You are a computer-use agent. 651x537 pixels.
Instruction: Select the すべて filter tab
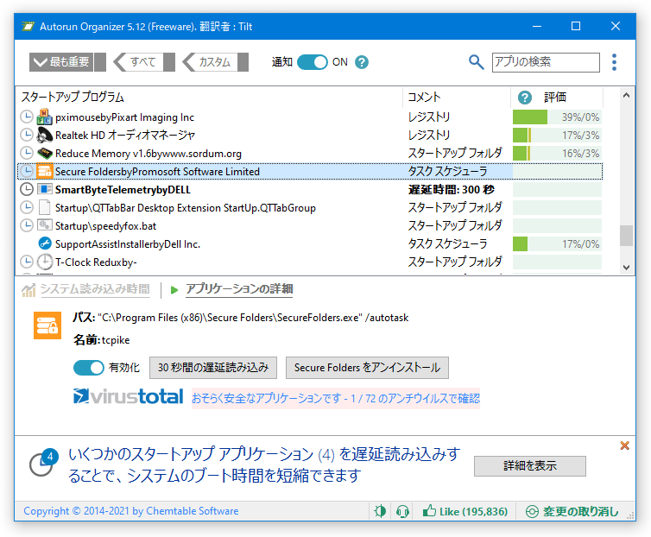tap(143, 62)
